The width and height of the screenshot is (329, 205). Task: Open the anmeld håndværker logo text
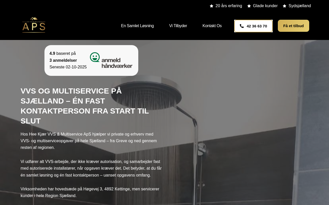click(117, 63)
